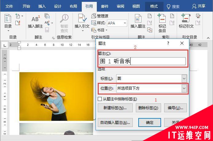Image resolution: width=213 pixels, height=141 pixels.
Task: Select the second grey beach picture
Action: coord(56,129)
